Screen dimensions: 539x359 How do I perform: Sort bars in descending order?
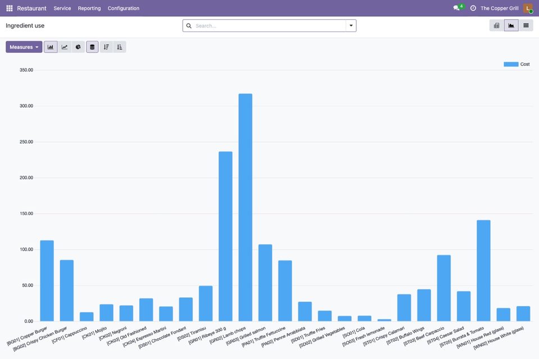(x=106, y=47)
